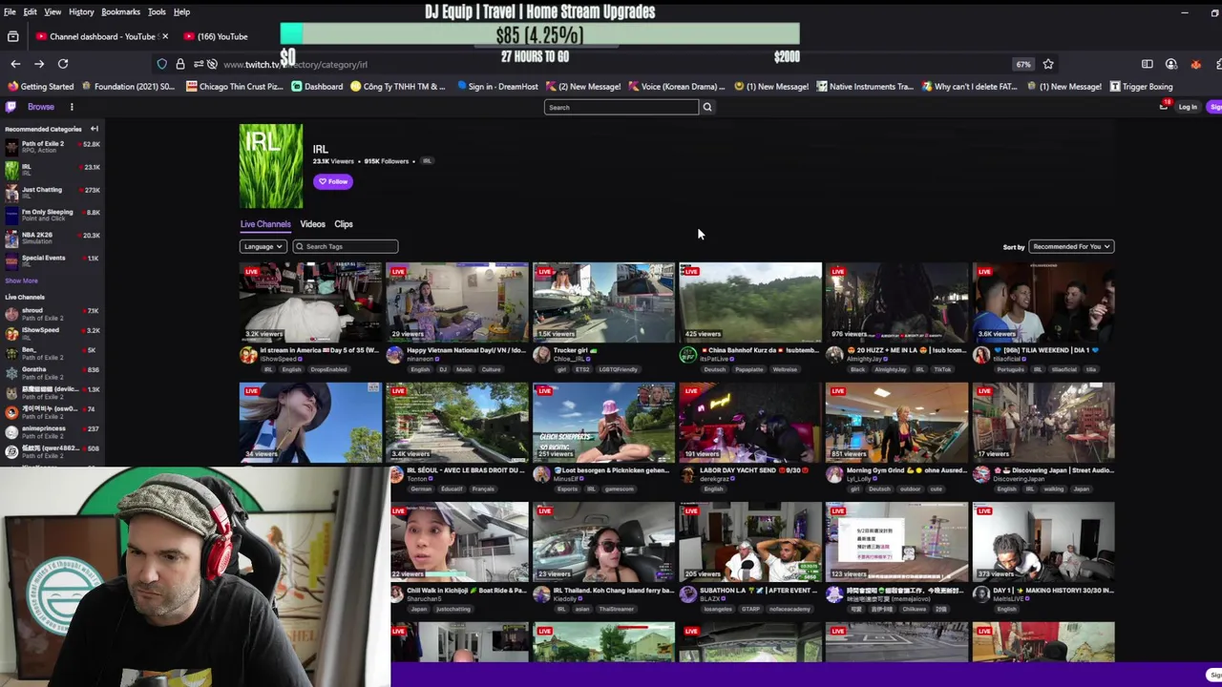Open the Chicago Thin Crust Pizza bookmark

pos(235,87)
